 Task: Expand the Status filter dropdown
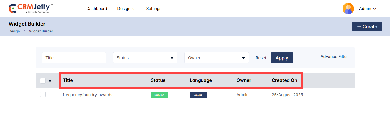[x=145, y=58]
